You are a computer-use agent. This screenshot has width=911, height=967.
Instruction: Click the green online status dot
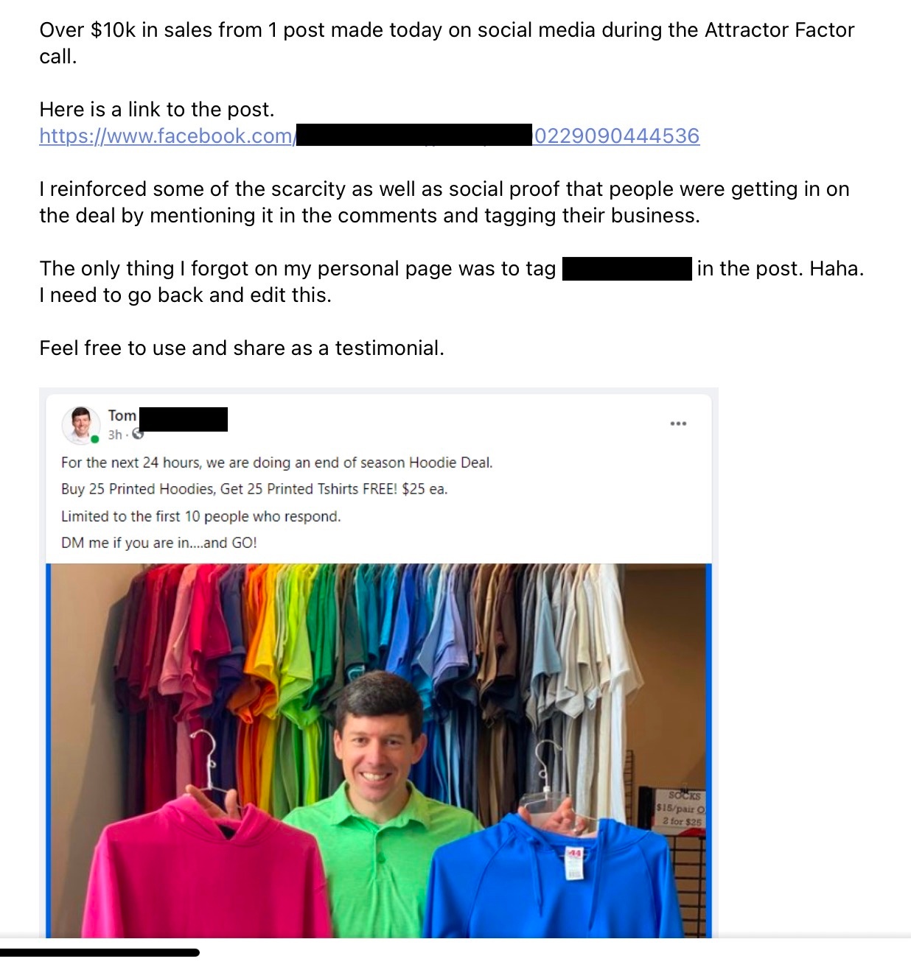pos(95,440)
